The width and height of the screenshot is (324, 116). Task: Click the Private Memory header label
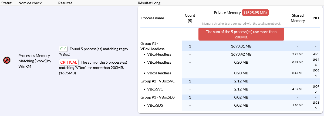pos(227,13)
